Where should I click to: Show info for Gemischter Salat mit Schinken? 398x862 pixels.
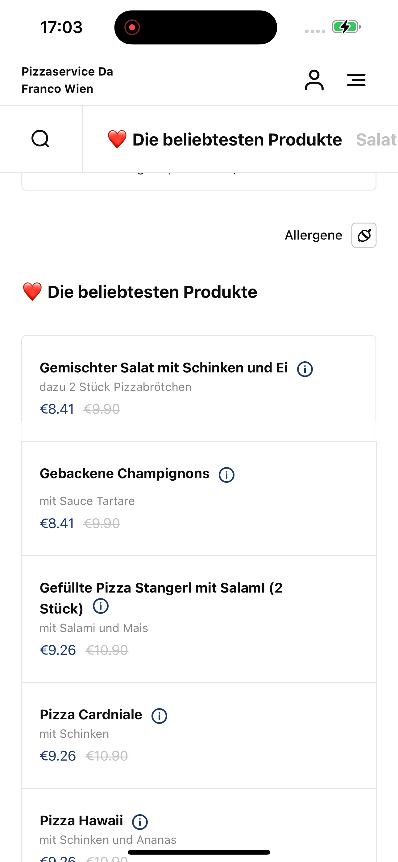click(305, 369)
